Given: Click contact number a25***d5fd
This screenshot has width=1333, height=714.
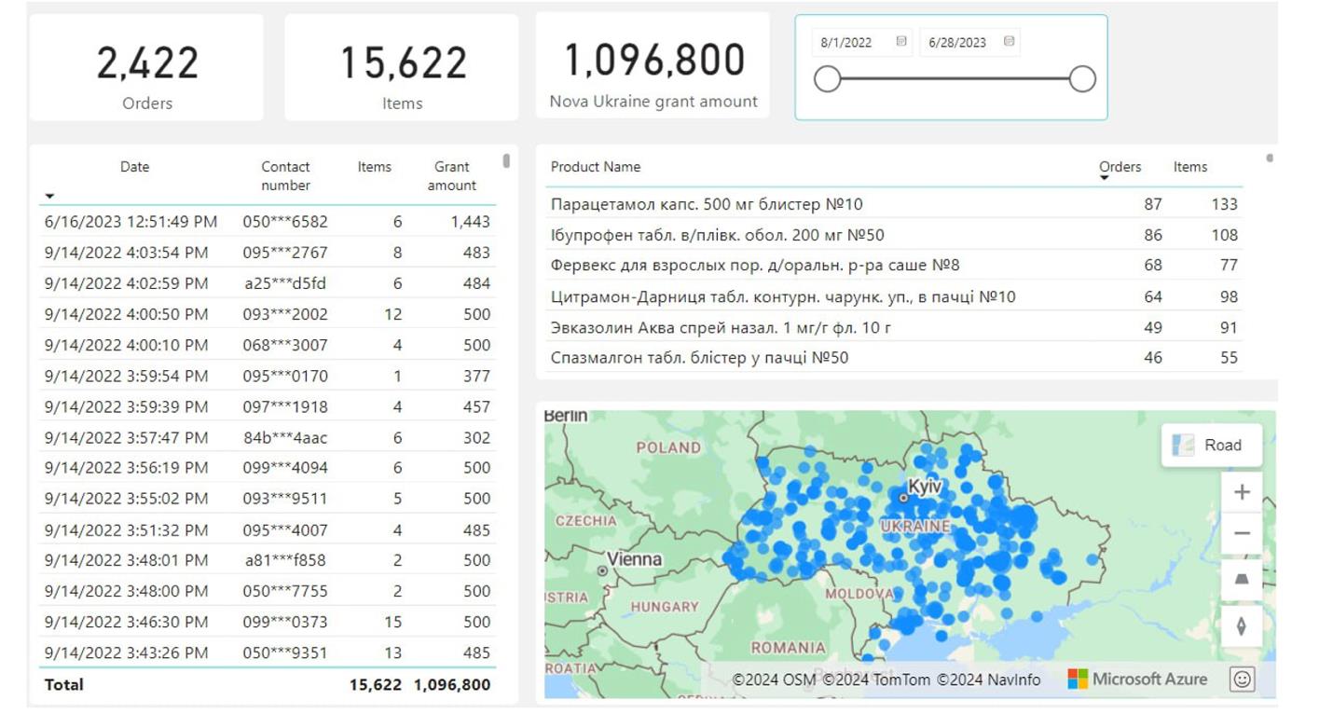Looking at the screenshot, I should click(x=285, y=283).
